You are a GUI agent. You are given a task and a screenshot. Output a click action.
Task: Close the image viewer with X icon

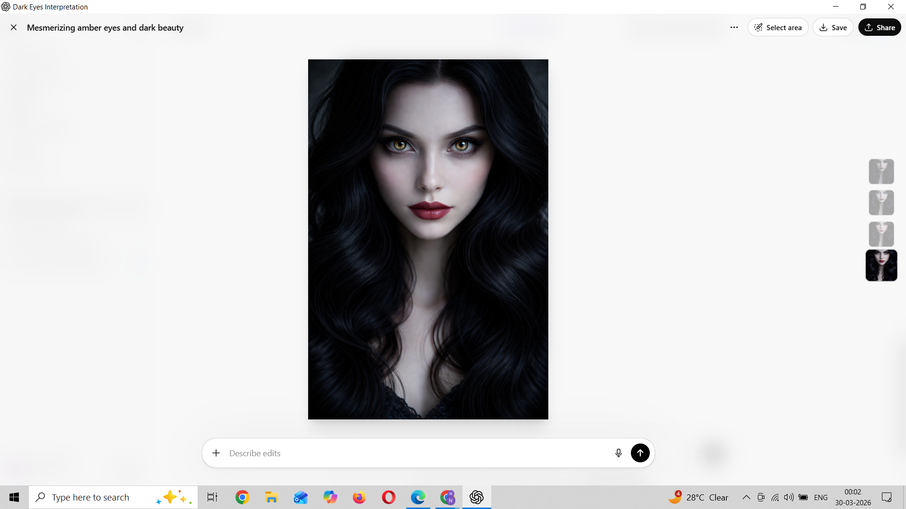pyautogui.click(x=14, y=27)
